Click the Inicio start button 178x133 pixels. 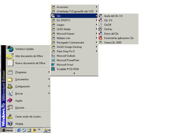pos(7,130)
